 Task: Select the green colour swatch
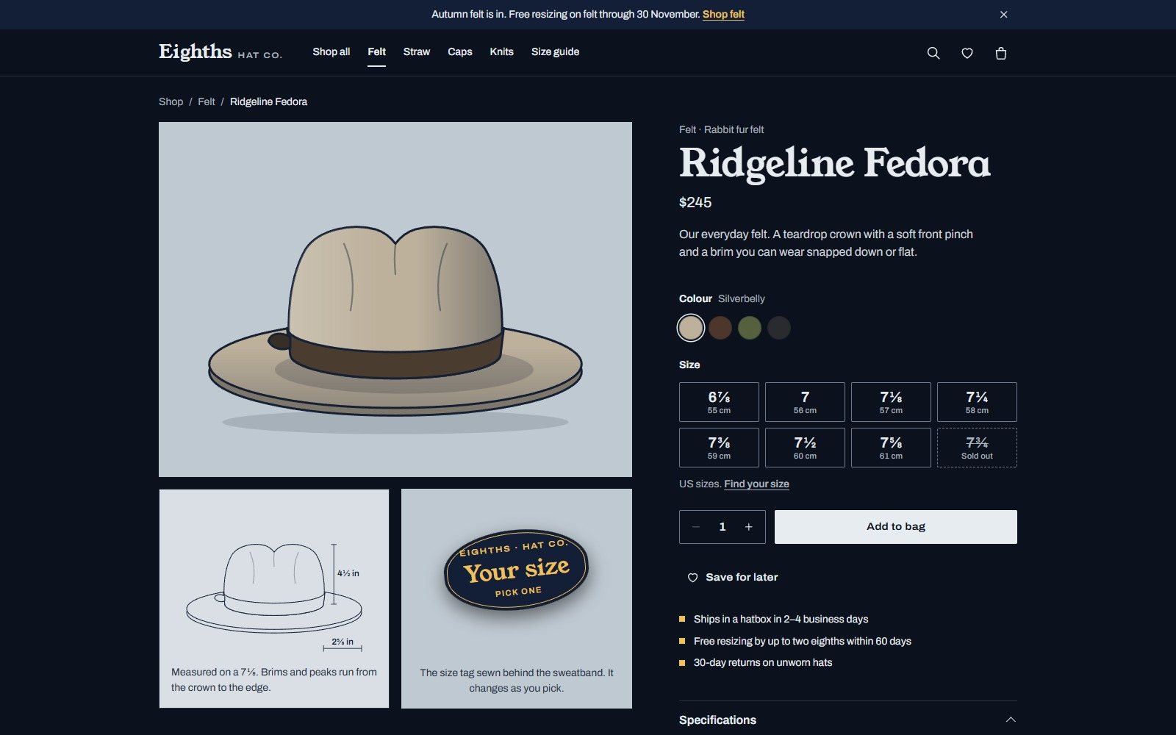point(750,328)
